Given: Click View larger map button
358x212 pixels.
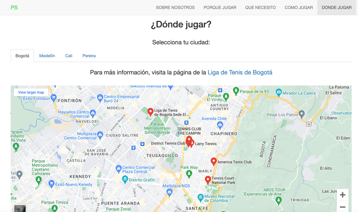Looking at the screenshot, I should click(x=31, y=92).
